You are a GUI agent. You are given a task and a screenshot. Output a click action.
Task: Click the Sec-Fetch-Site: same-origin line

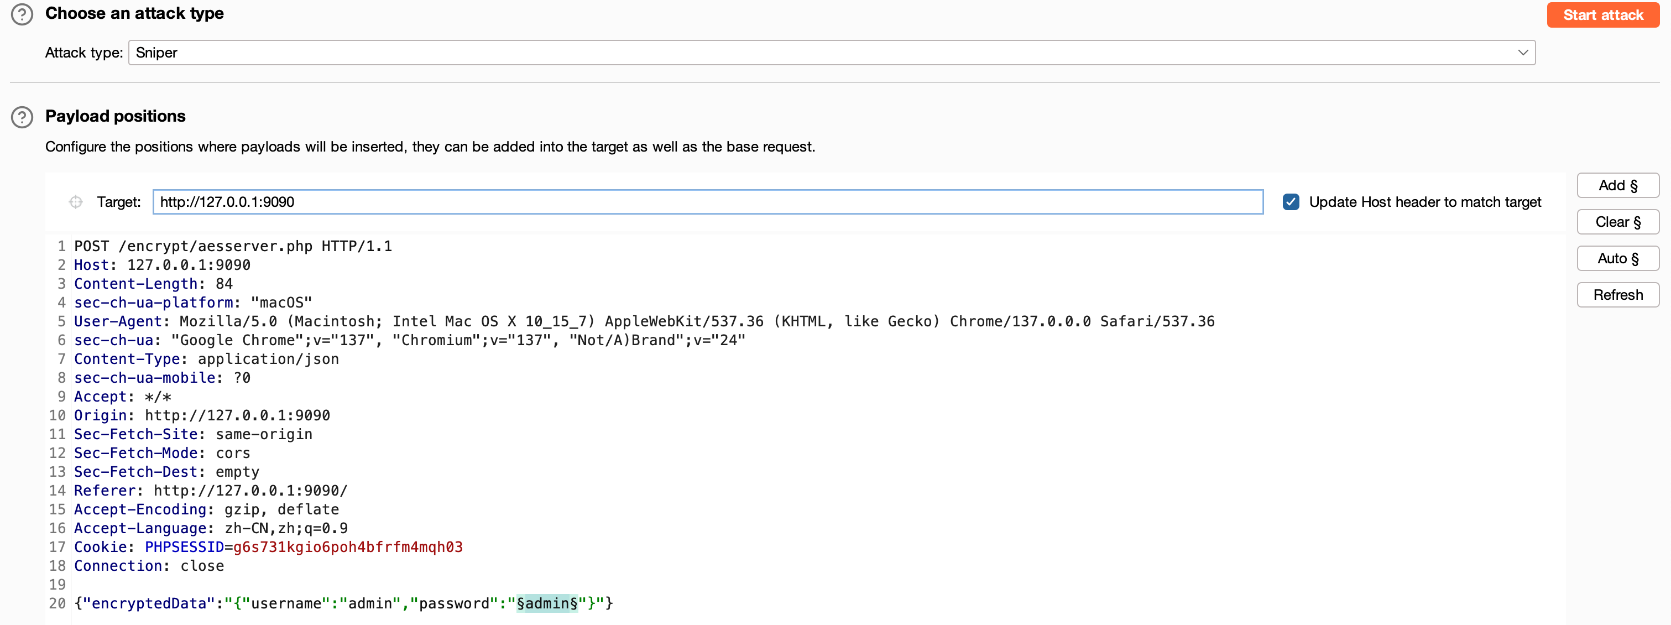pos(192,434)
